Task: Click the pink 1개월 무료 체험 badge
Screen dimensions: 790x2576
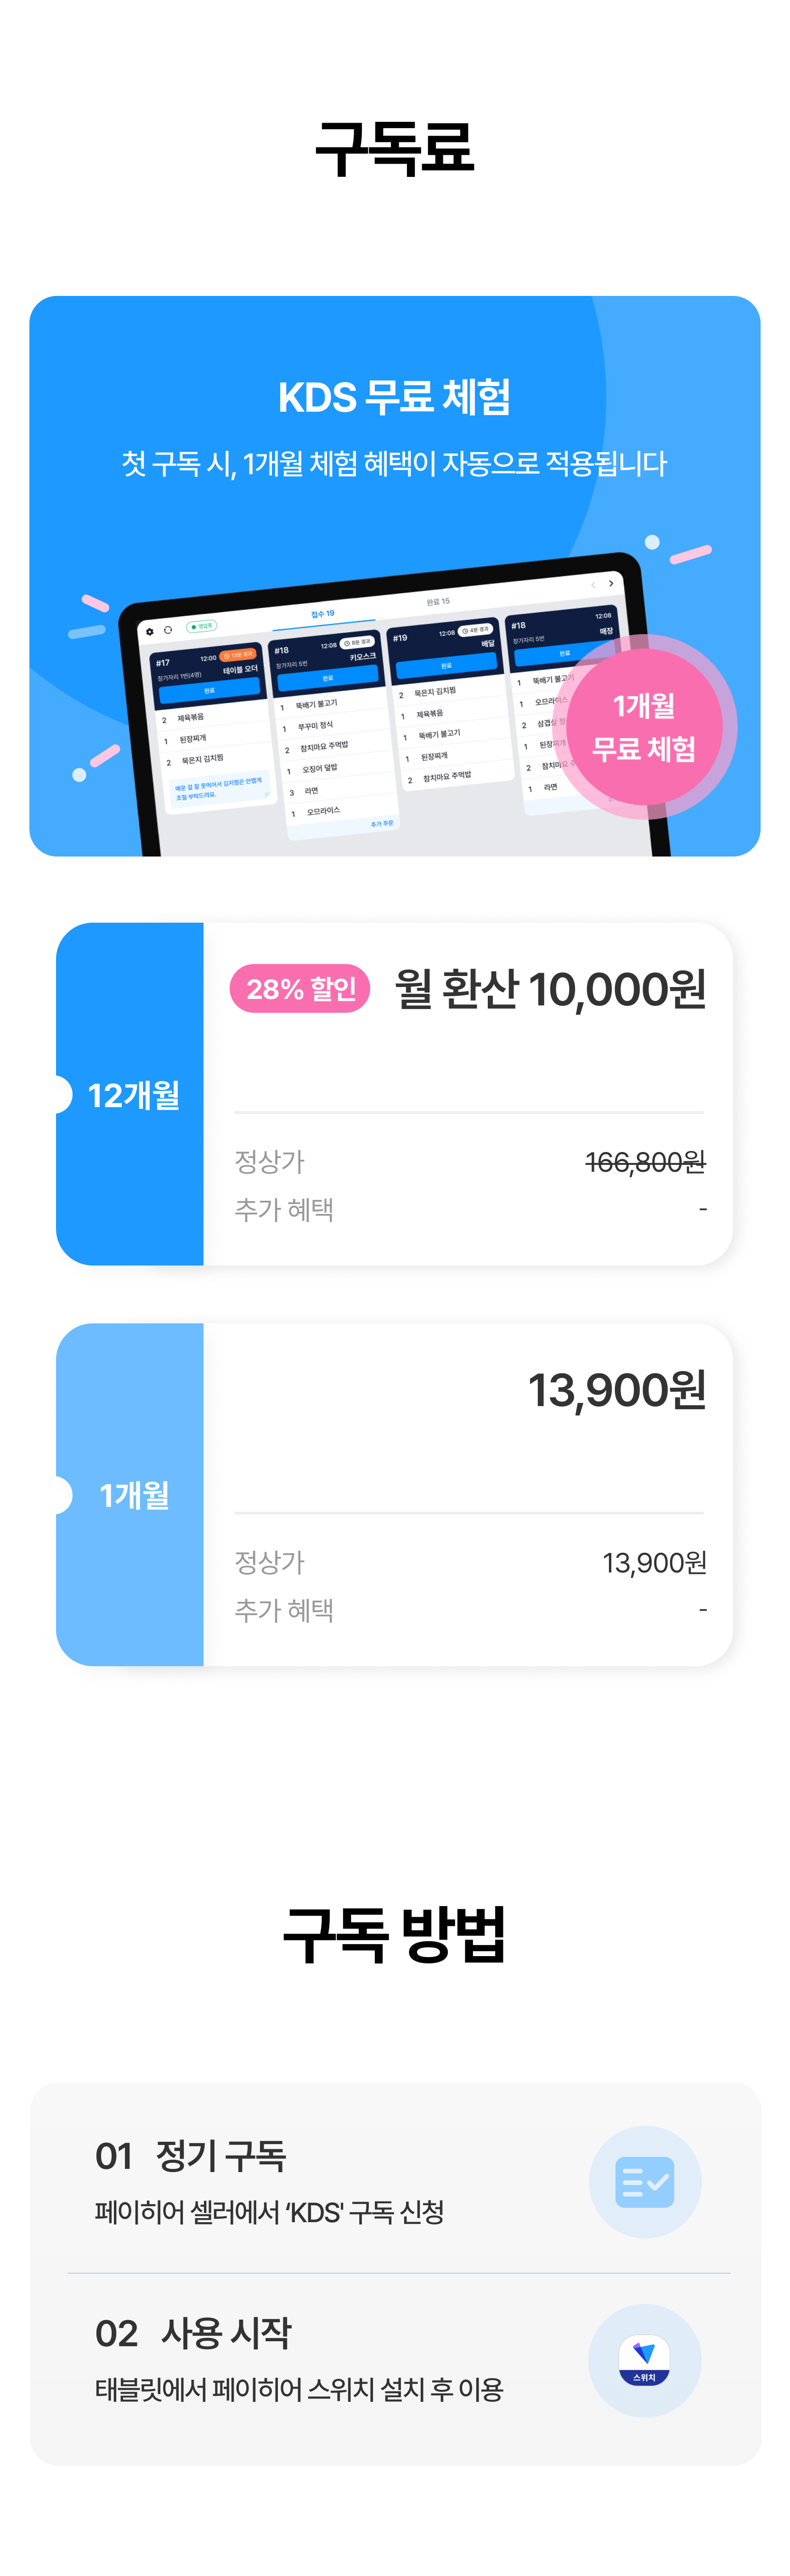Action: pyautogui.click(x=644, y=727)
